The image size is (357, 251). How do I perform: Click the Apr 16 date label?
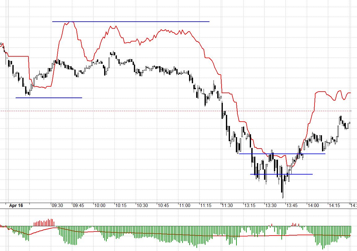click(16, 206)
